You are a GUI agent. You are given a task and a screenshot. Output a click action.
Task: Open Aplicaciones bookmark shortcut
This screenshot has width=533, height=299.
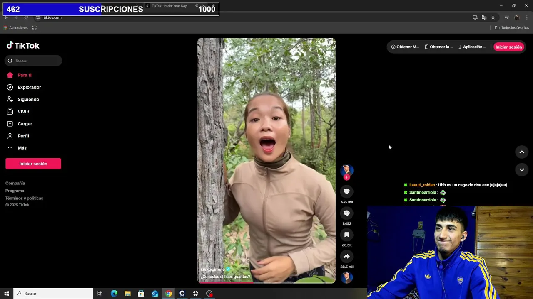point(15,28)
